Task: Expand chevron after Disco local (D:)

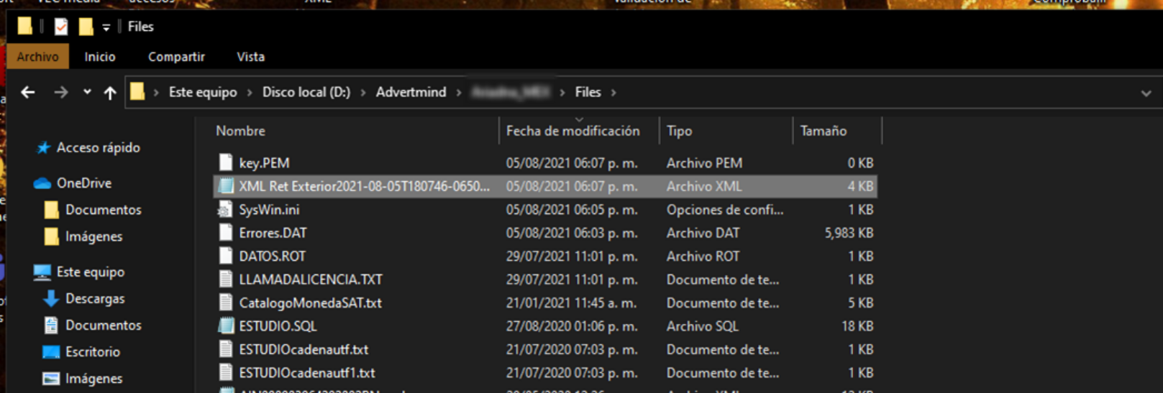Action: click(363, 93)
